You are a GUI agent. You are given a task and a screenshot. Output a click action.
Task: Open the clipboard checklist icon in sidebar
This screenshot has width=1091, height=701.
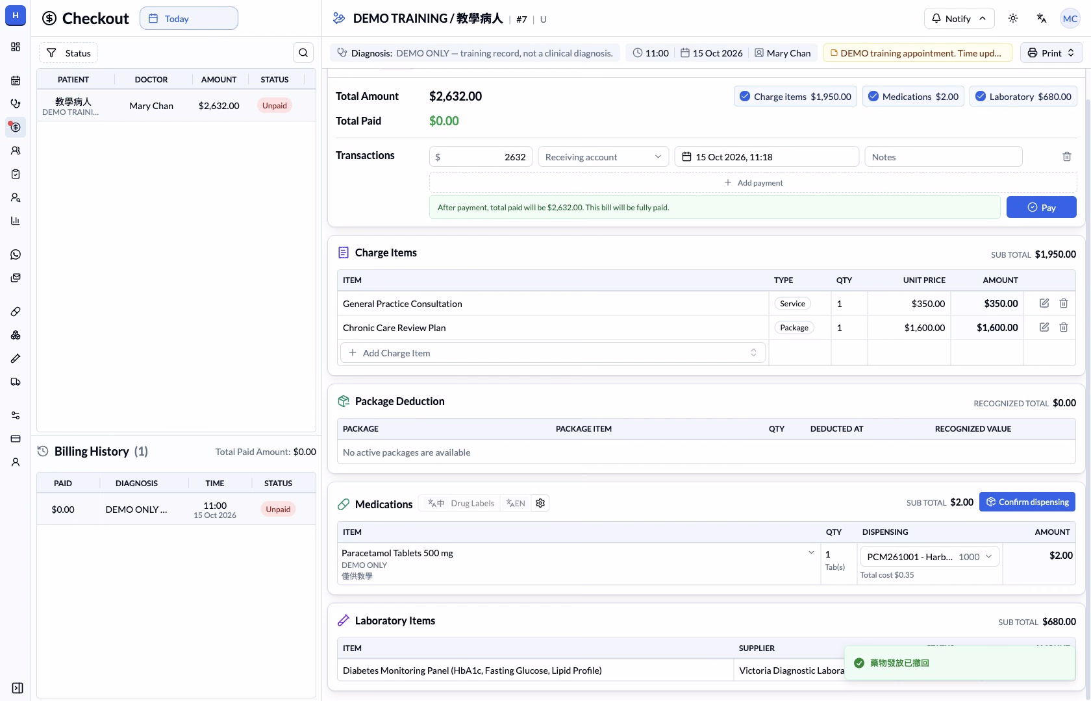pyautogui.click(x=16, y=174)
